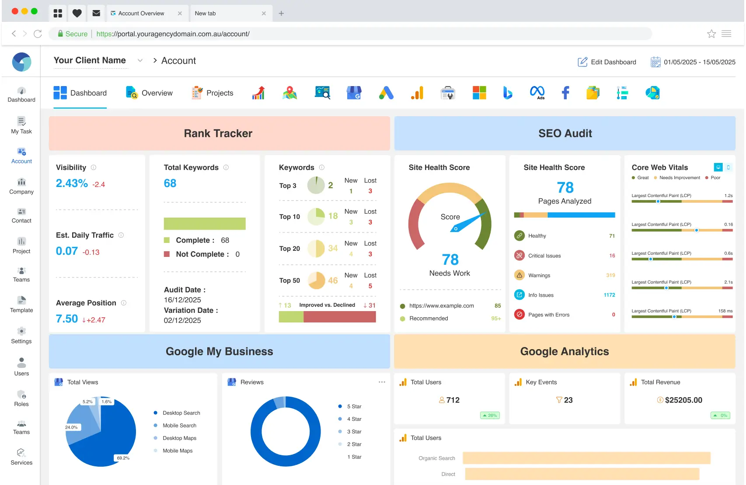Switch to the Overview tab
Viewport: 746px width, 485px height.
coord(149,93)
